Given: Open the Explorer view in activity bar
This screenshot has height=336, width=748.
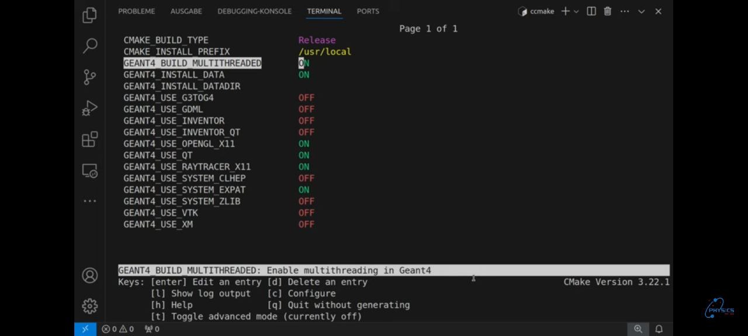Looking at the screenshot, I should click(89, 15).
